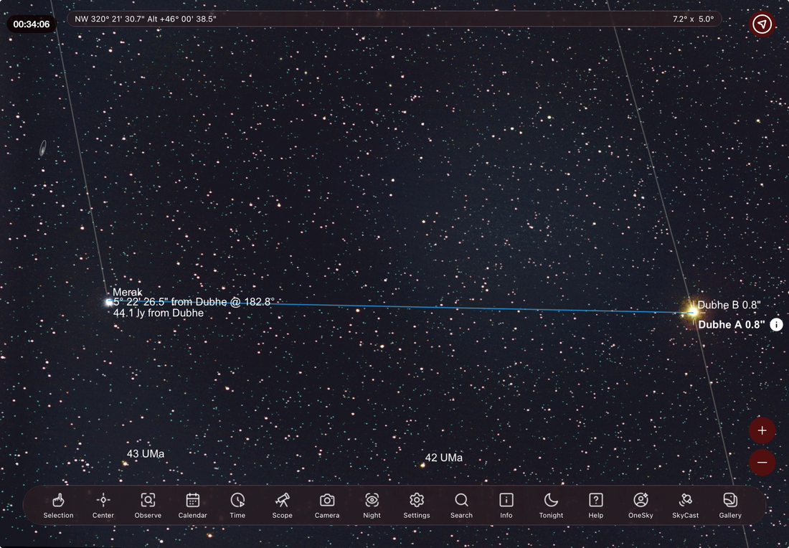The width and height of the screenshot is (789, 548).
Task: Open Tonight's sky list
Action: click(x=551, y=505)
